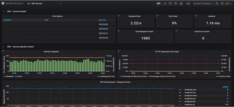Open dashboard settings gear icon
Screen dimensions: 234x107
tap(181, 3)
